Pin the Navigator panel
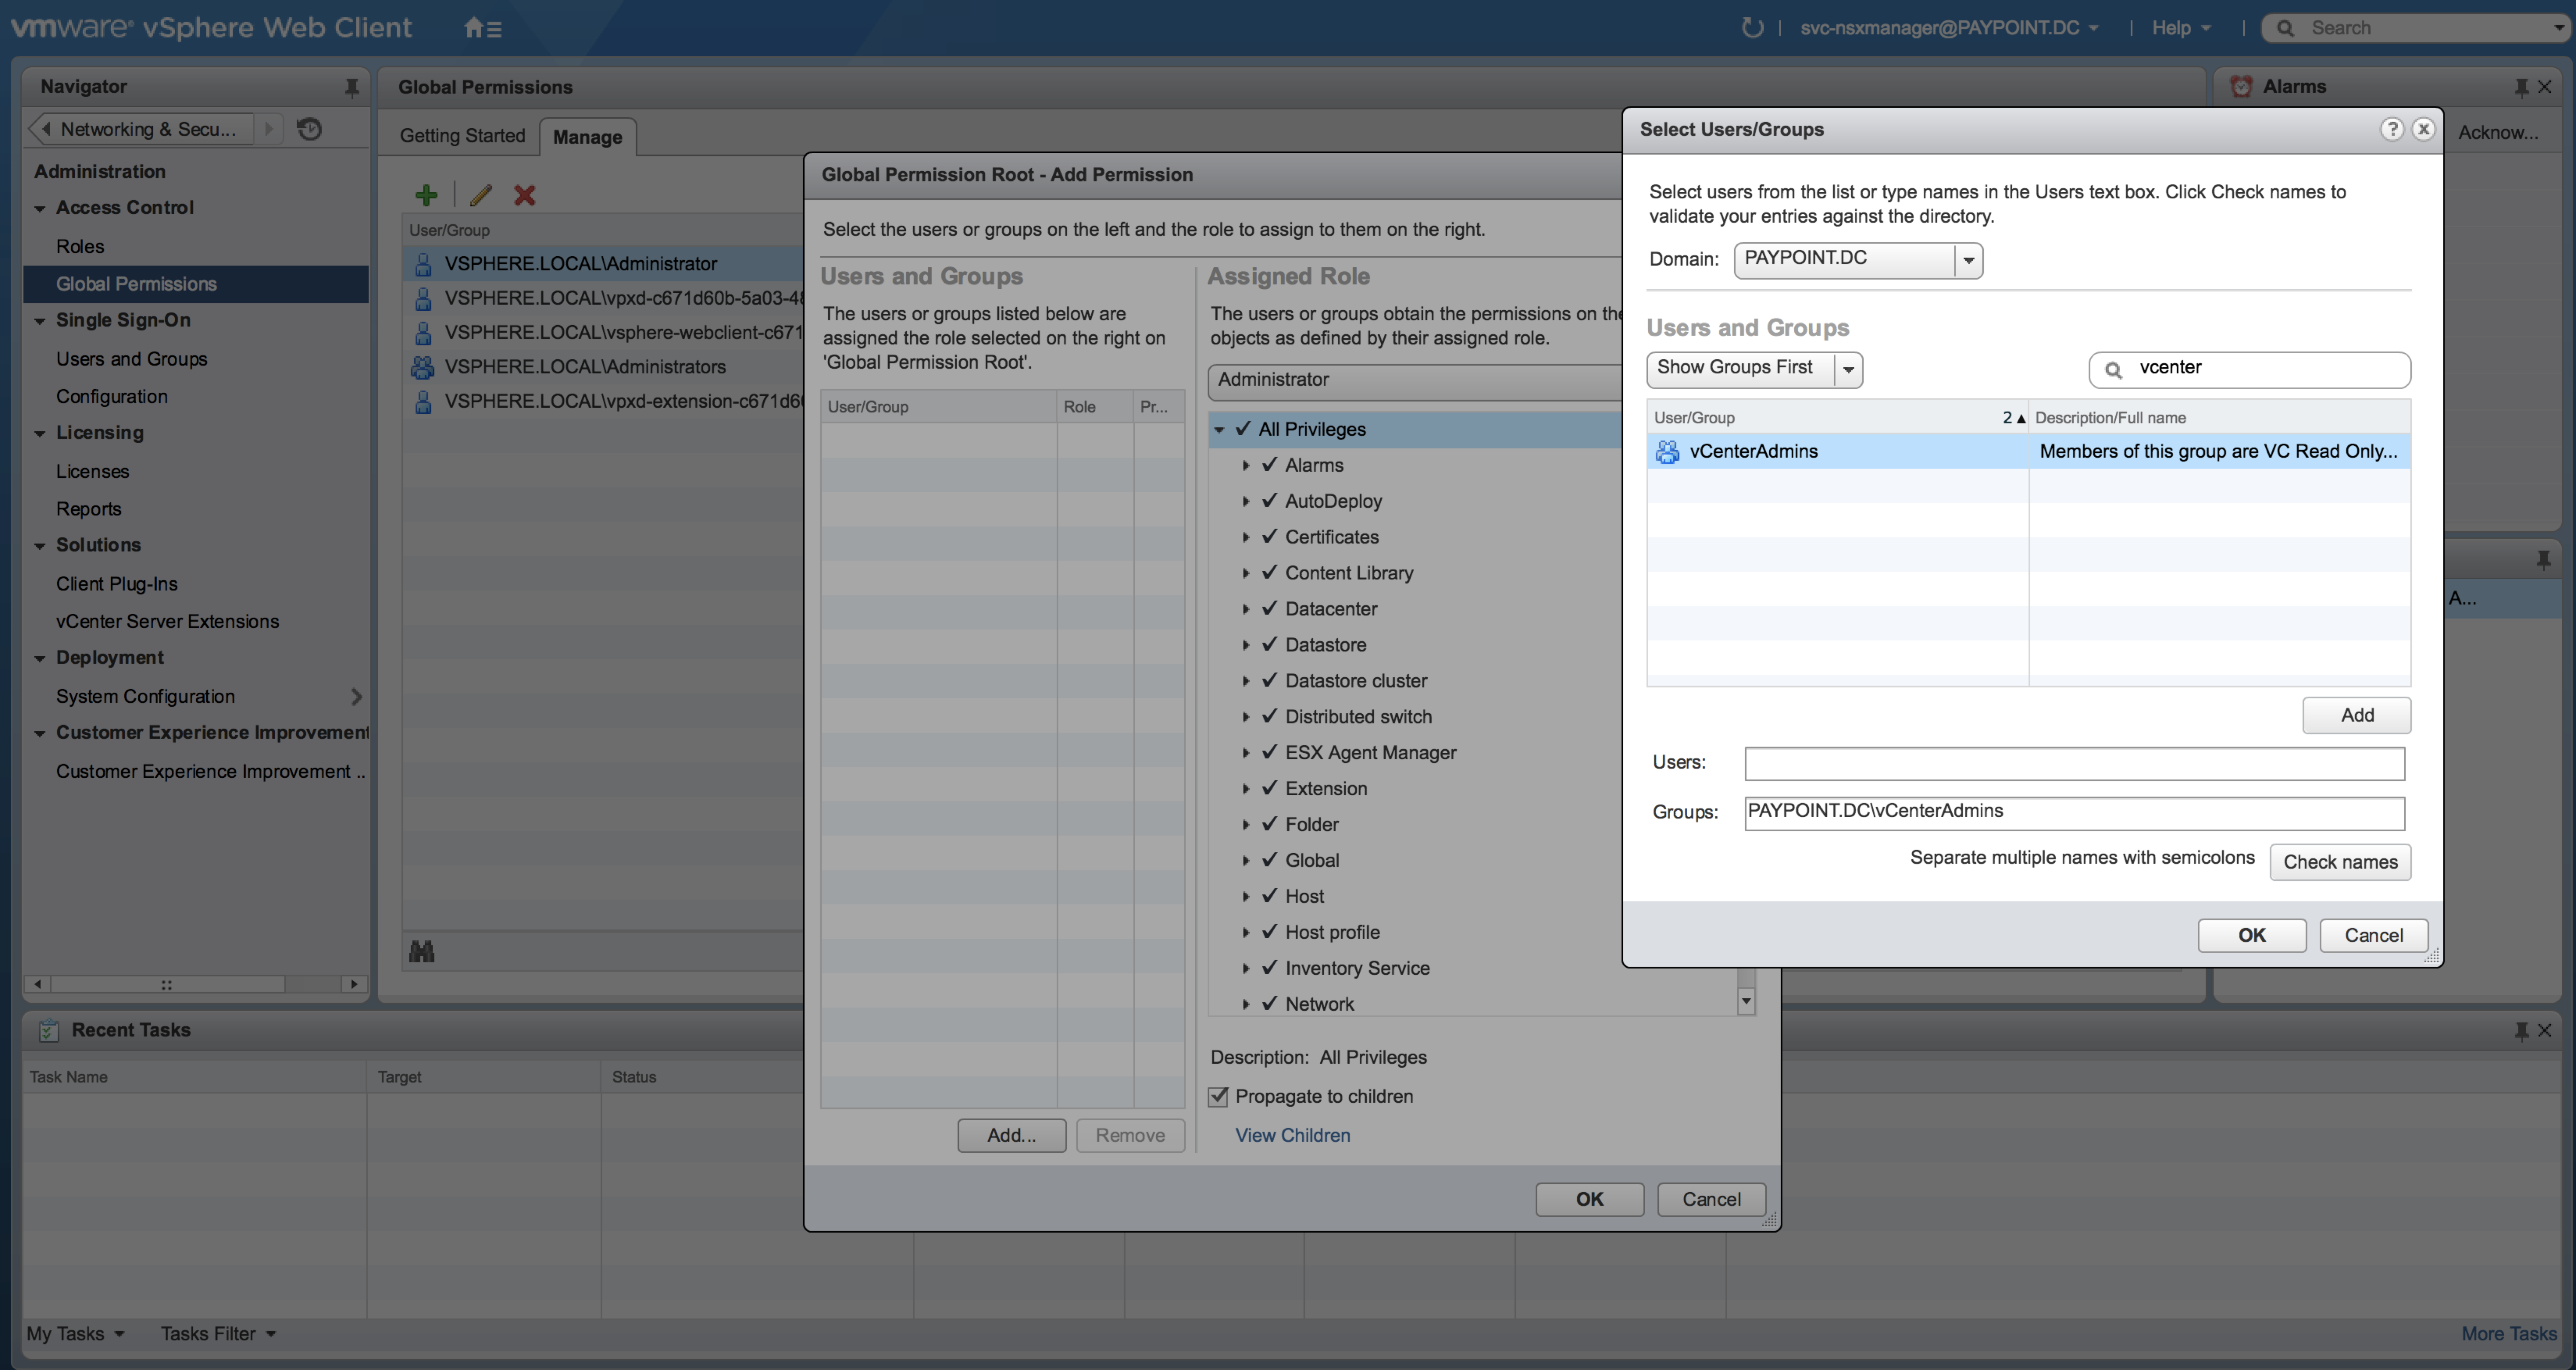This screenshot has width=2576, height=1370. coord(352,87)
